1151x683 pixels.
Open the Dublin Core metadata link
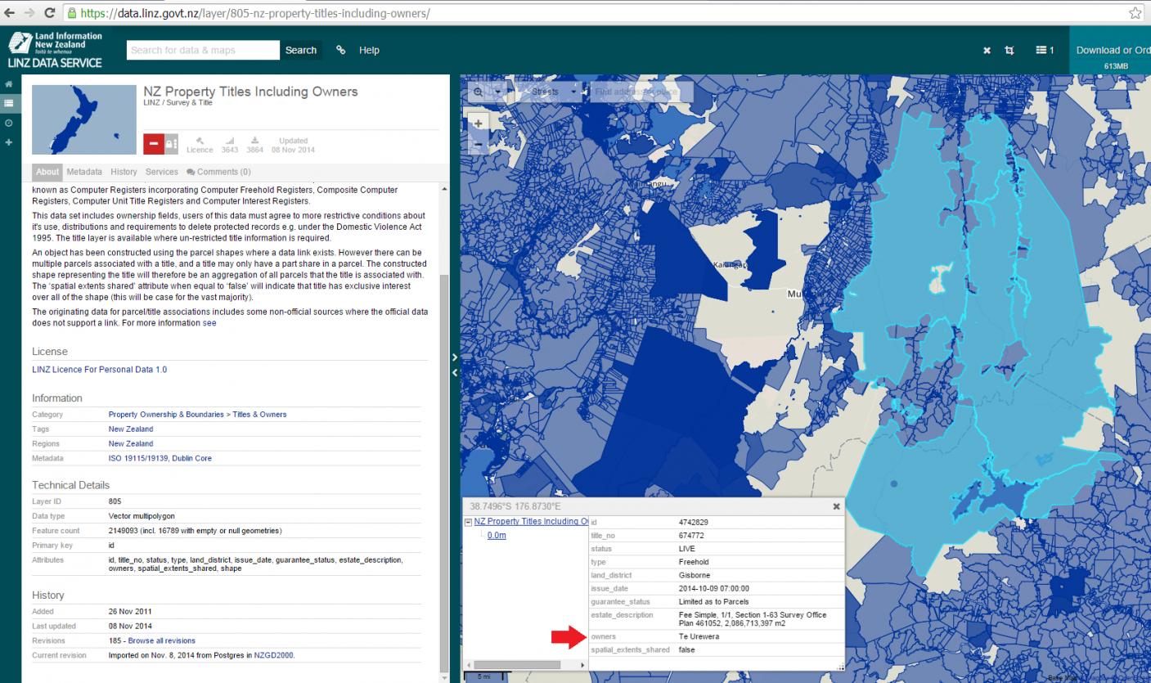[191, 458]
